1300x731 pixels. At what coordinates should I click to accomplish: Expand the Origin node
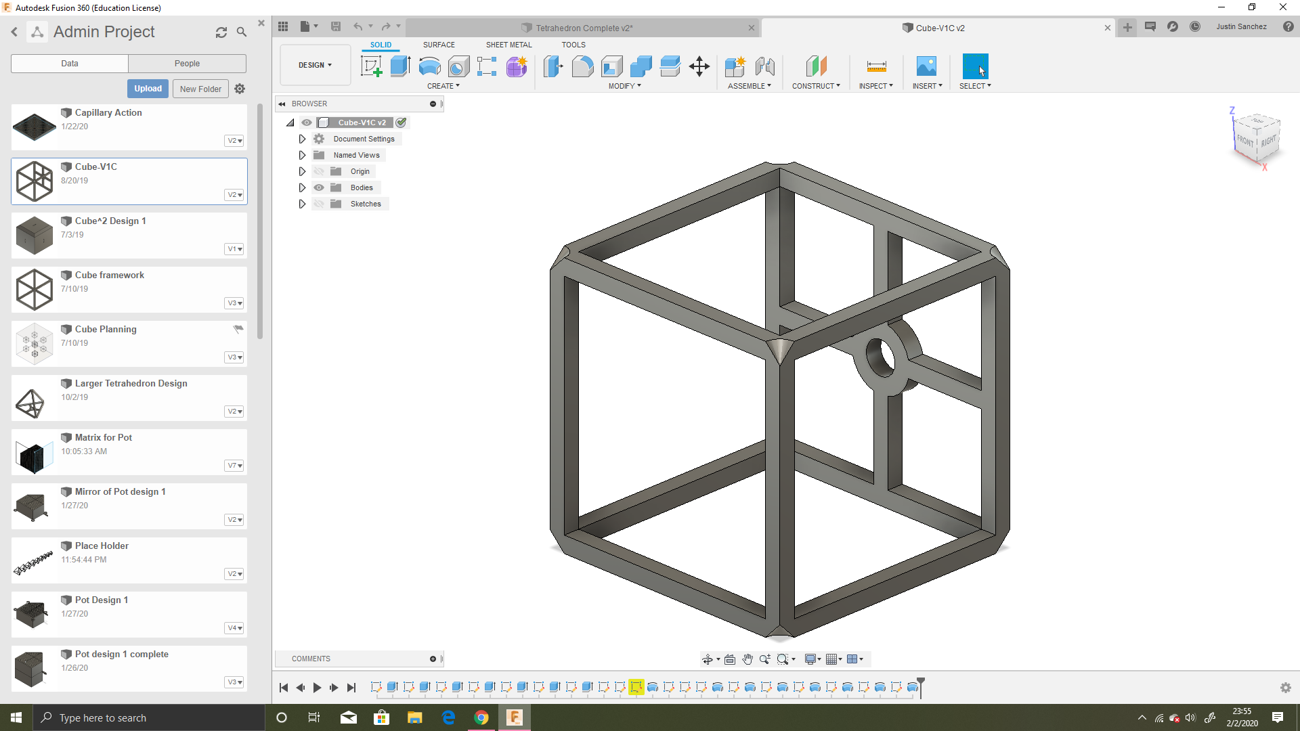[x=302, y=171]
